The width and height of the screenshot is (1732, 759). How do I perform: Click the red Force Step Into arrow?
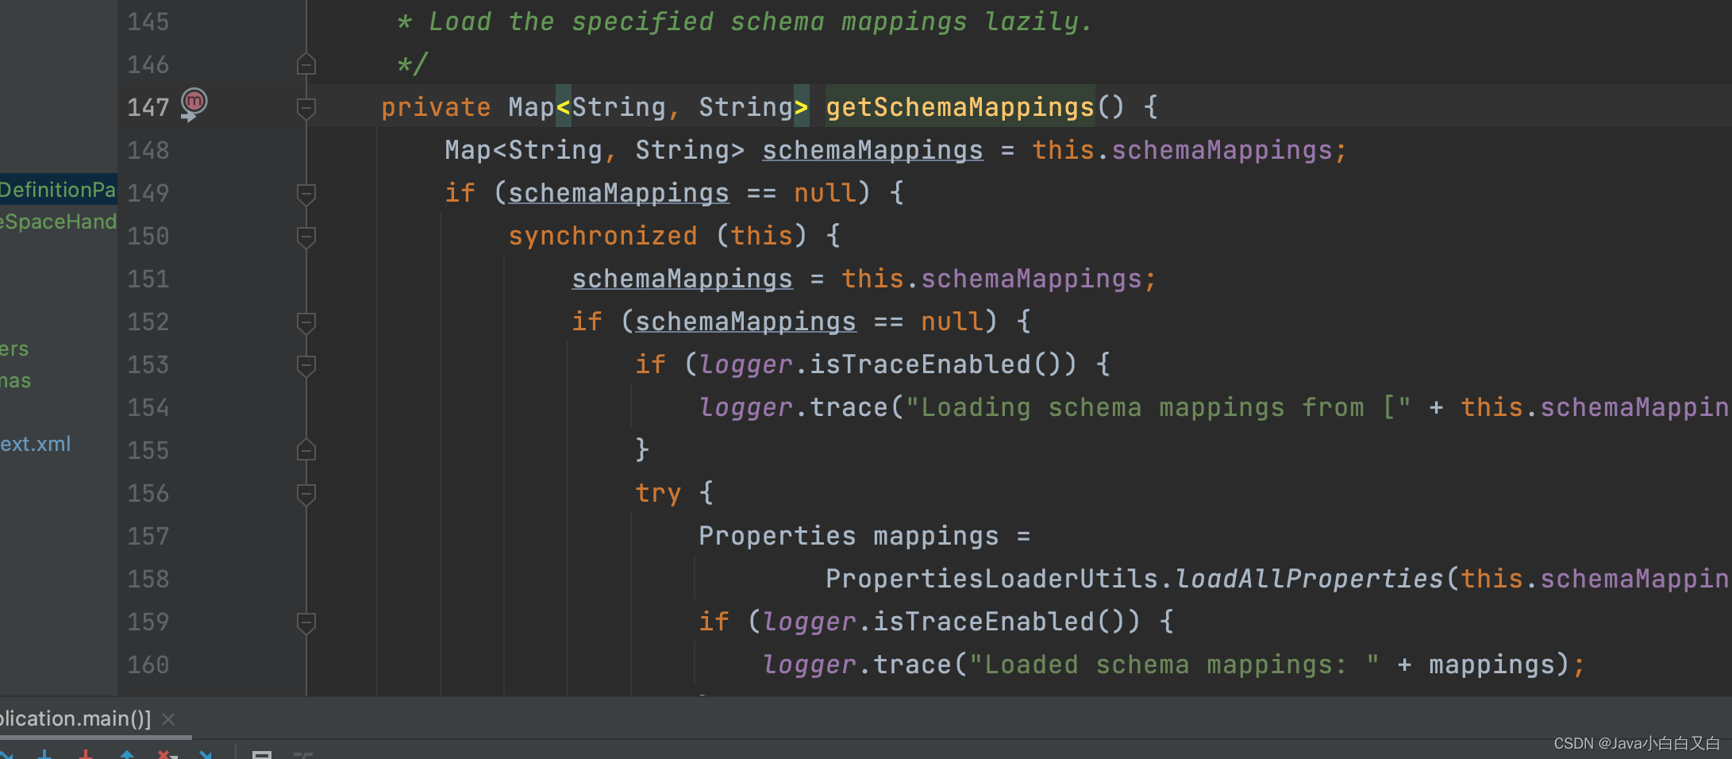[x=85, y=754]
